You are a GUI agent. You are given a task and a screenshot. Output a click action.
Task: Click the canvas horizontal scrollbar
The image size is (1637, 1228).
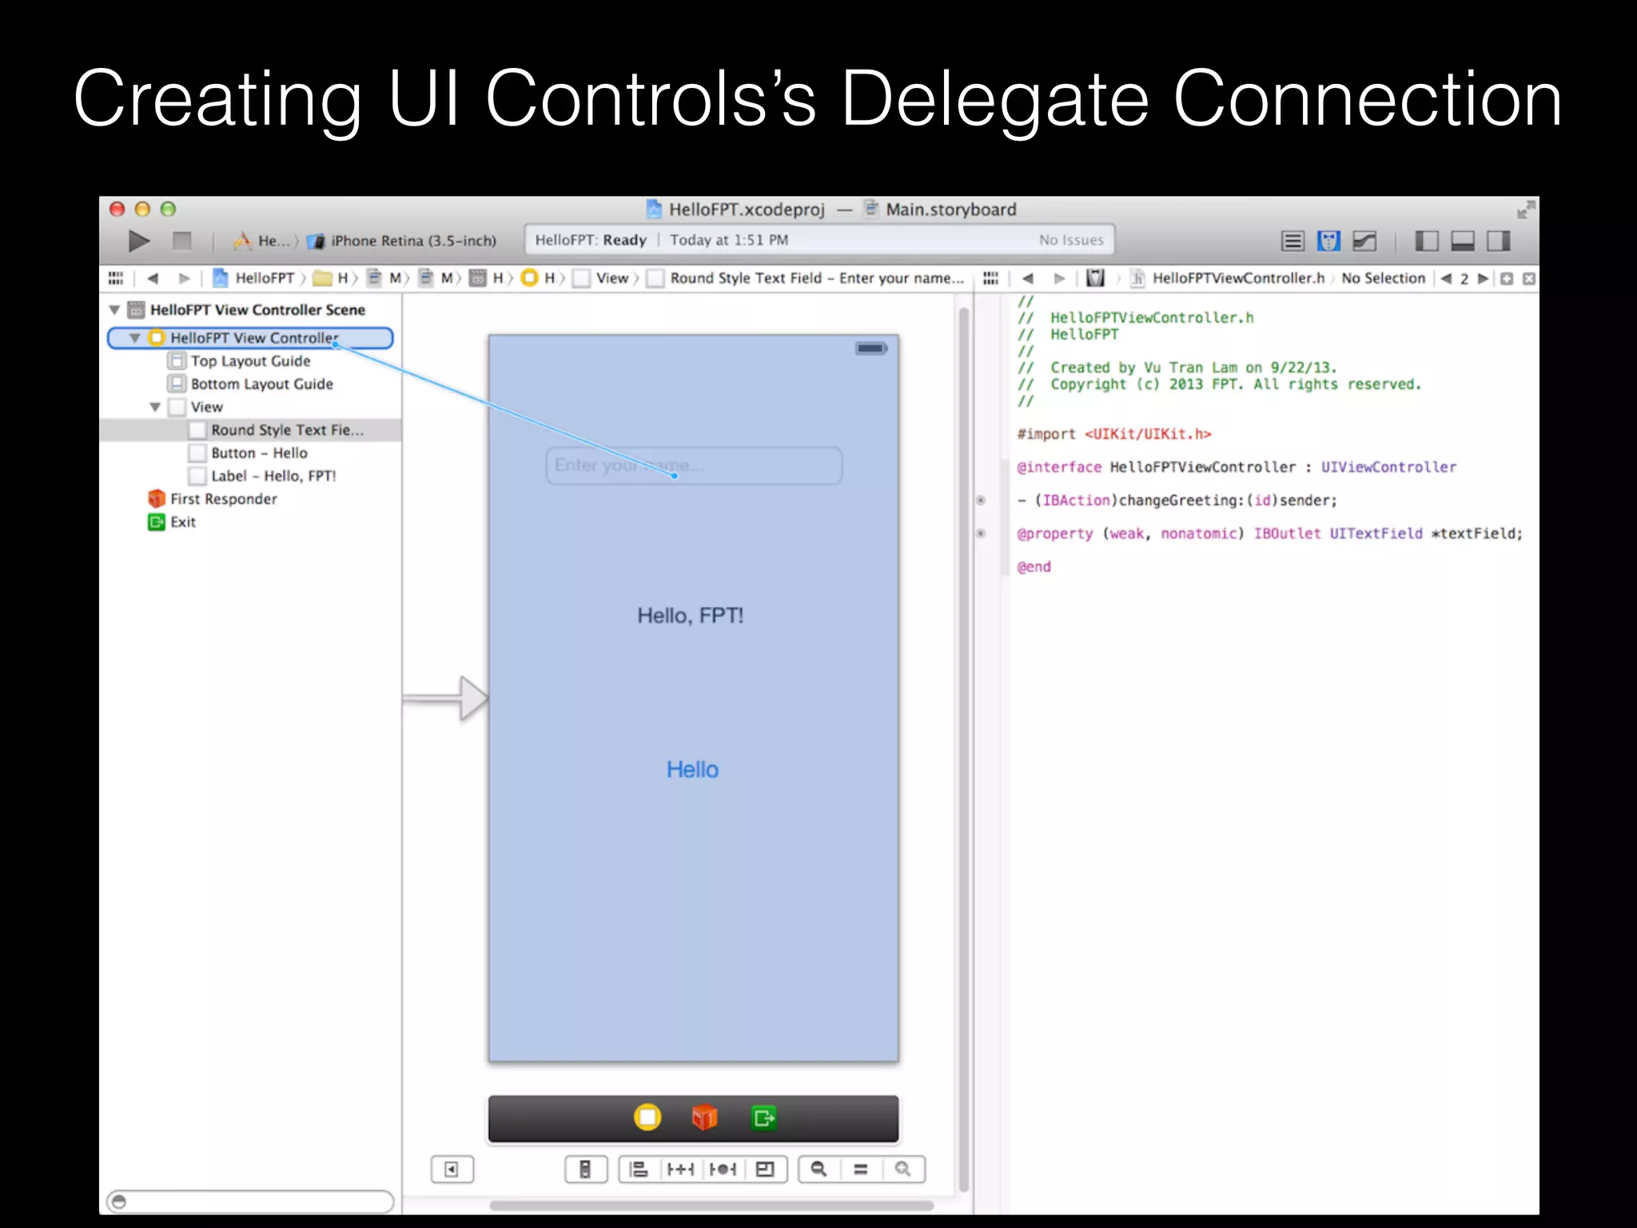711,1205
